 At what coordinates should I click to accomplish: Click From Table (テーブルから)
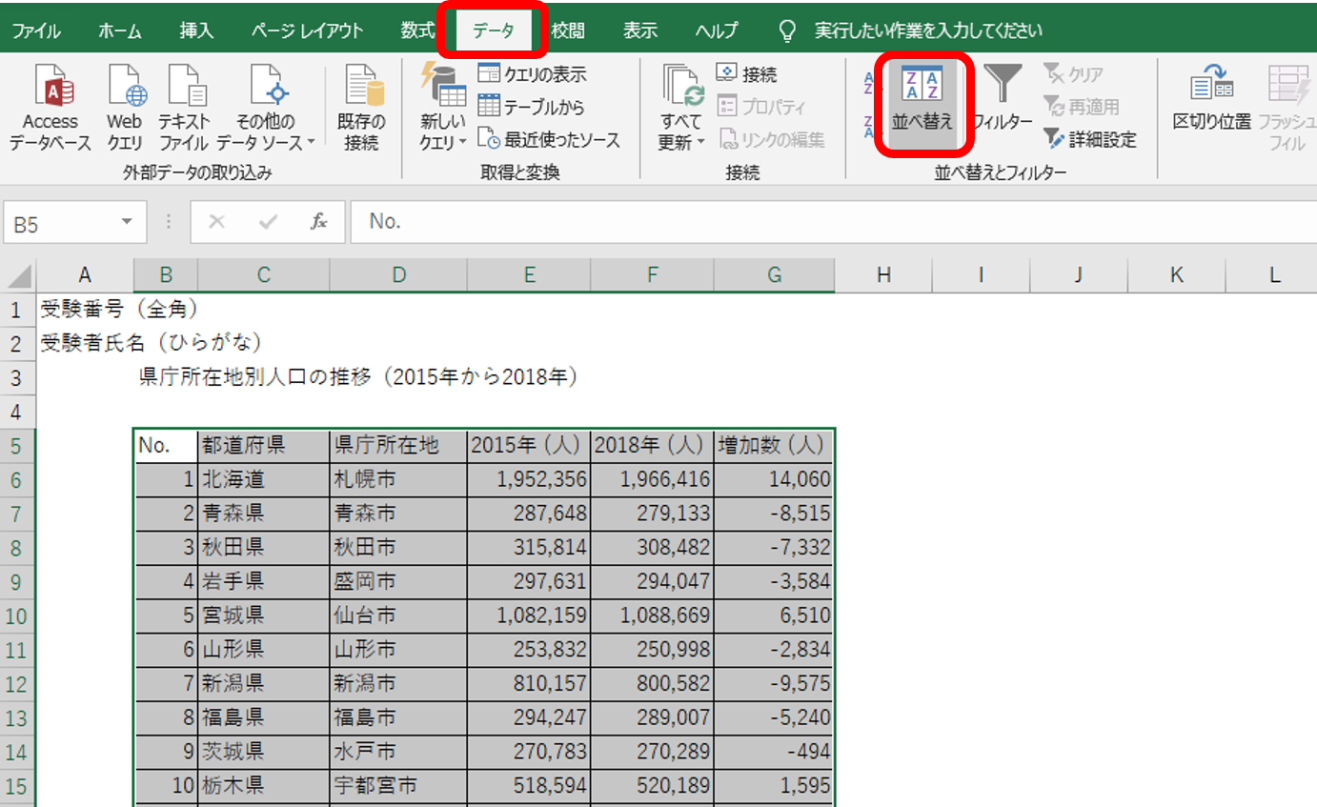[531, 107]
